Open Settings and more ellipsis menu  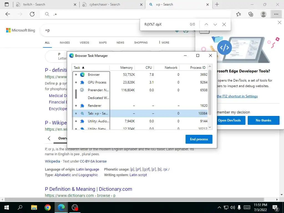tap(276, 14)
